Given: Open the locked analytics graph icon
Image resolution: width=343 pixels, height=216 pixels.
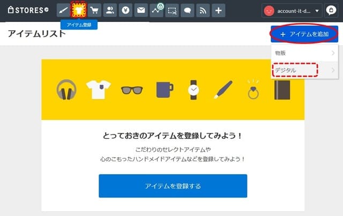Looking at the screenshot, I should [156, 10].
